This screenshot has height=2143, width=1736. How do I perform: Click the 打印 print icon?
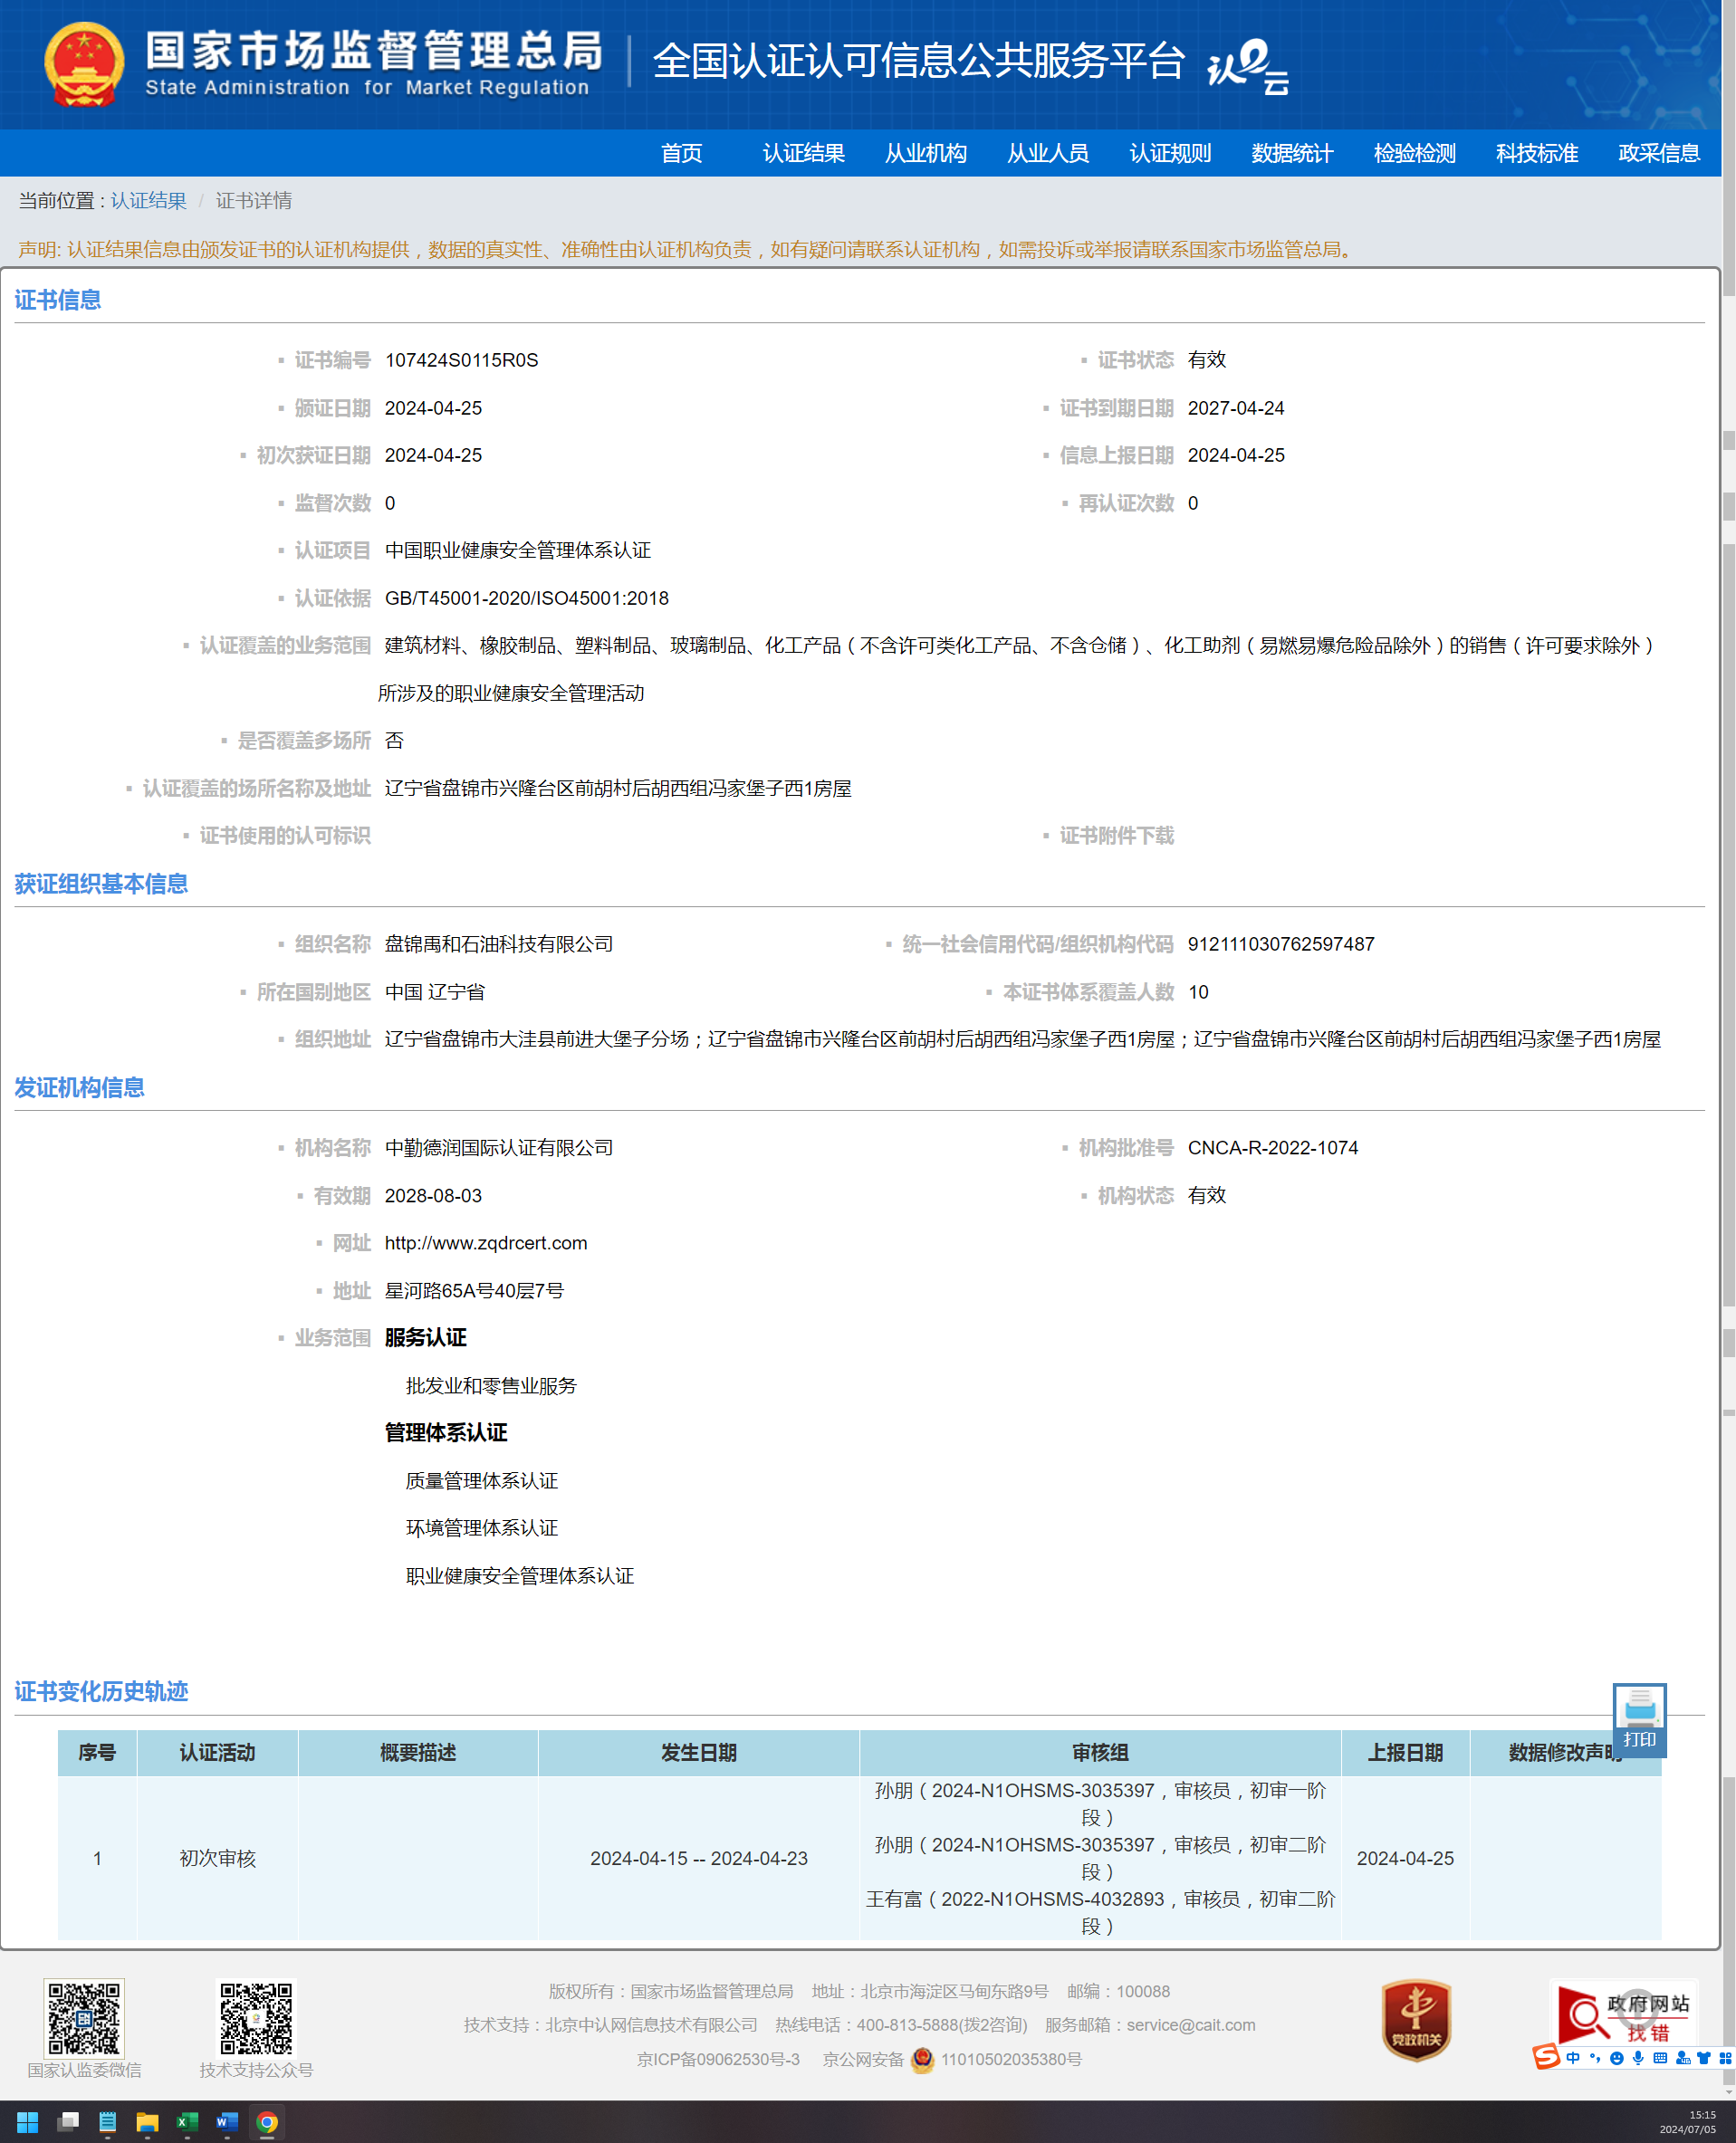(x=1639, y=1719)
